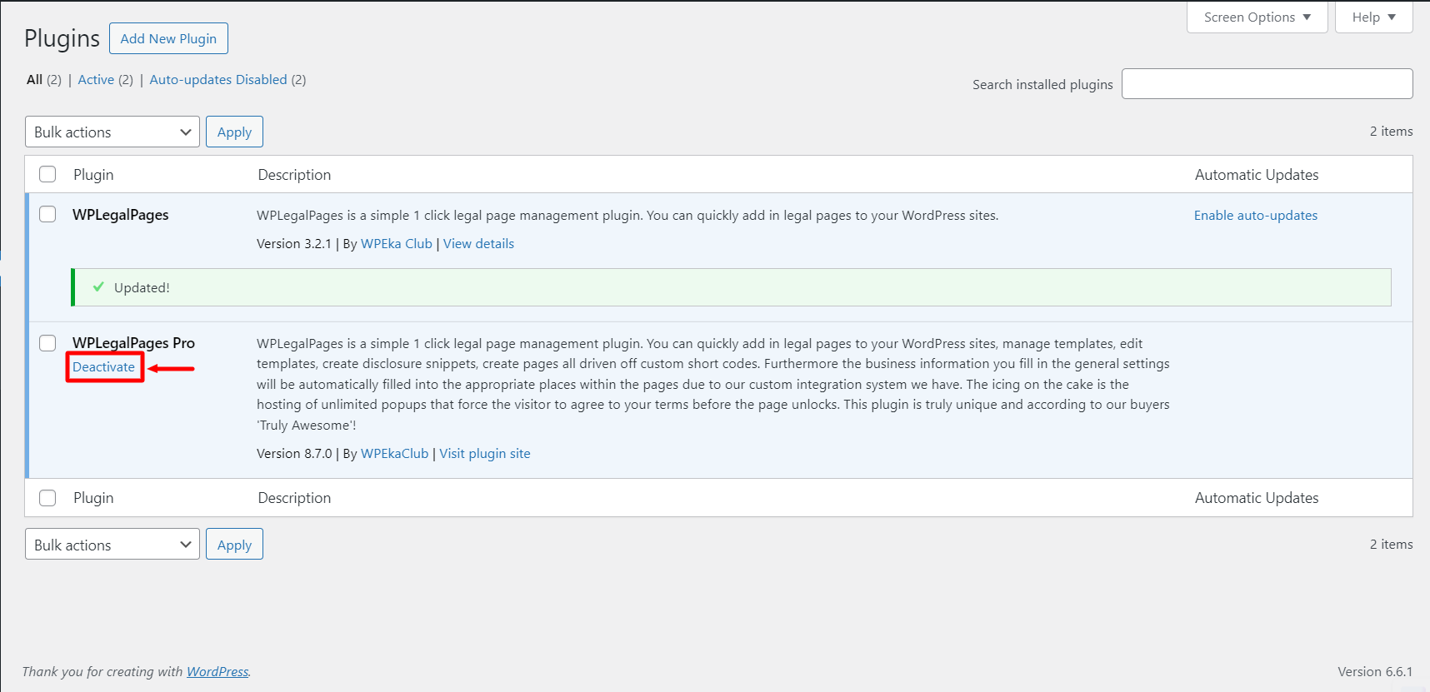Open the WPEkaClub author link

(395, 454)
